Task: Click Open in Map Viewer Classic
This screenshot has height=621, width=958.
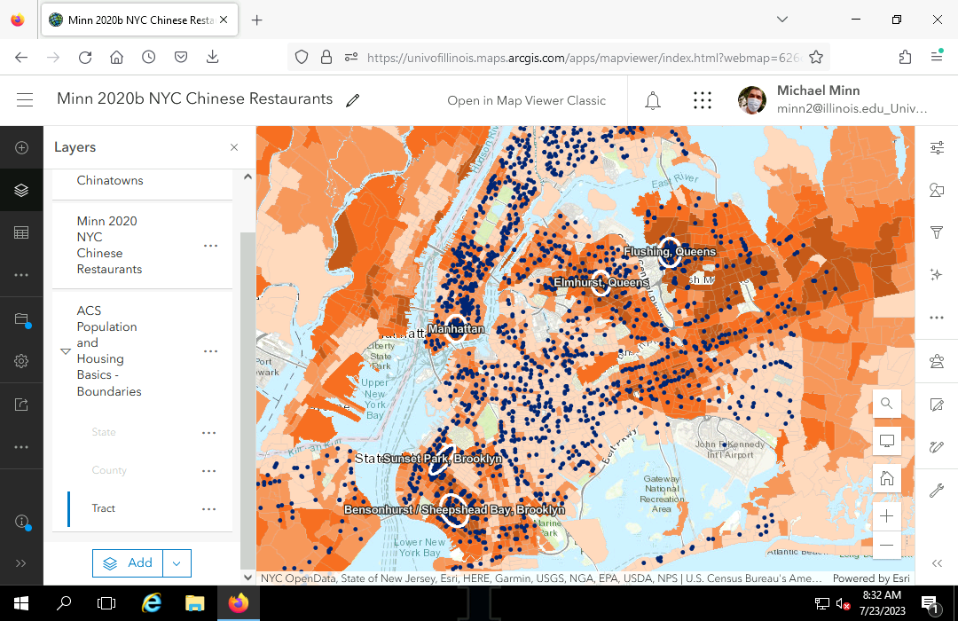Action: pos(526,100)
